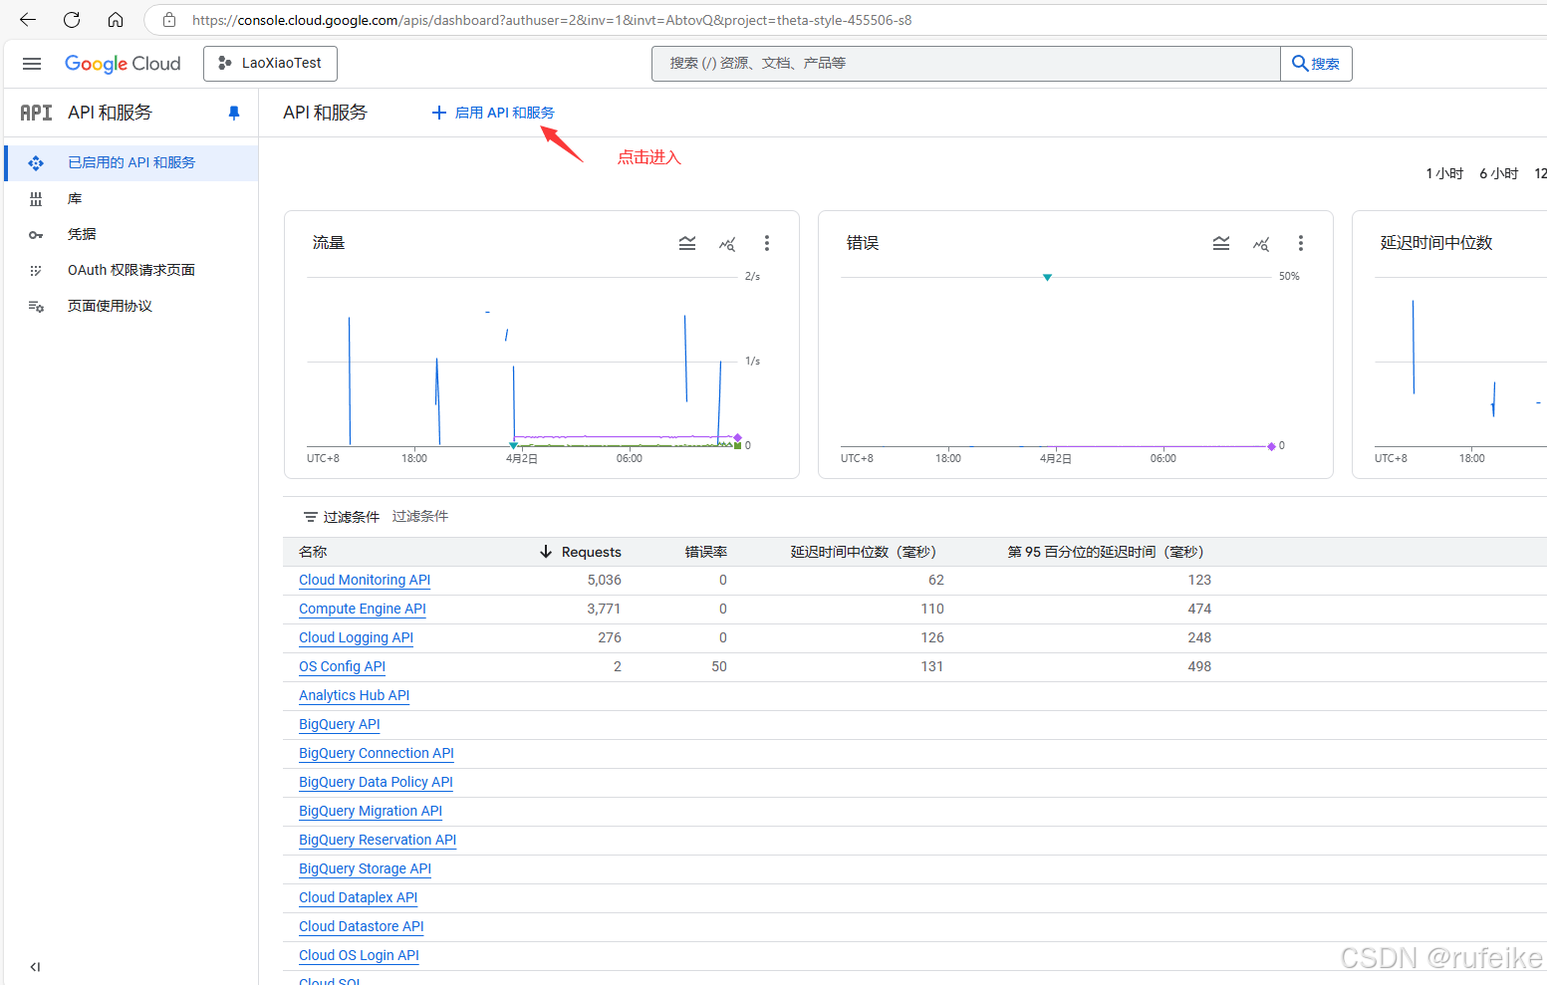Image resolution: width=1547 pixels, height=985 pixels.
Task: Open the BigQuery Storage API link
Action: (x=365, y=868)
